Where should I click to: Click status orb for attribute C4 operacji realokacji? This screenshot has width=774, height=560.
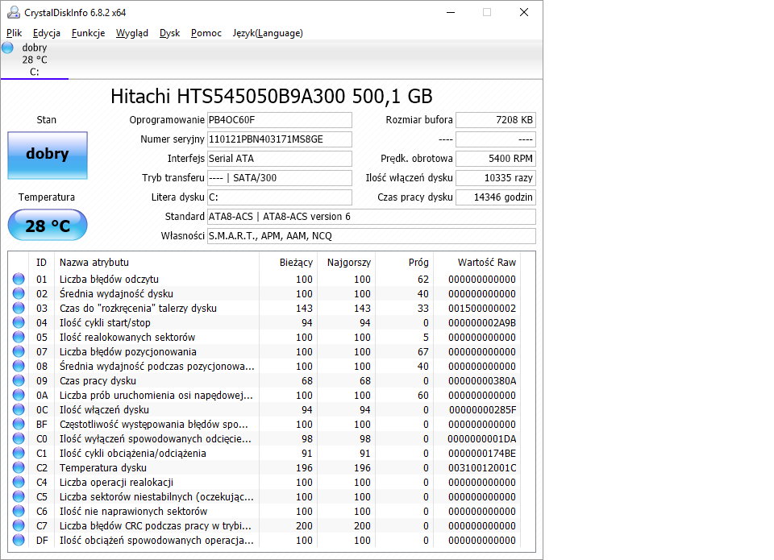(19, 482)
